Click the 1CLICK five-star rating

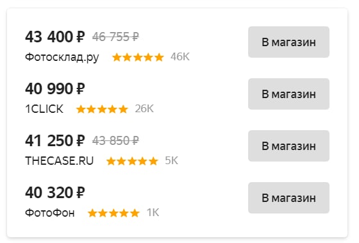coord(102,109)
